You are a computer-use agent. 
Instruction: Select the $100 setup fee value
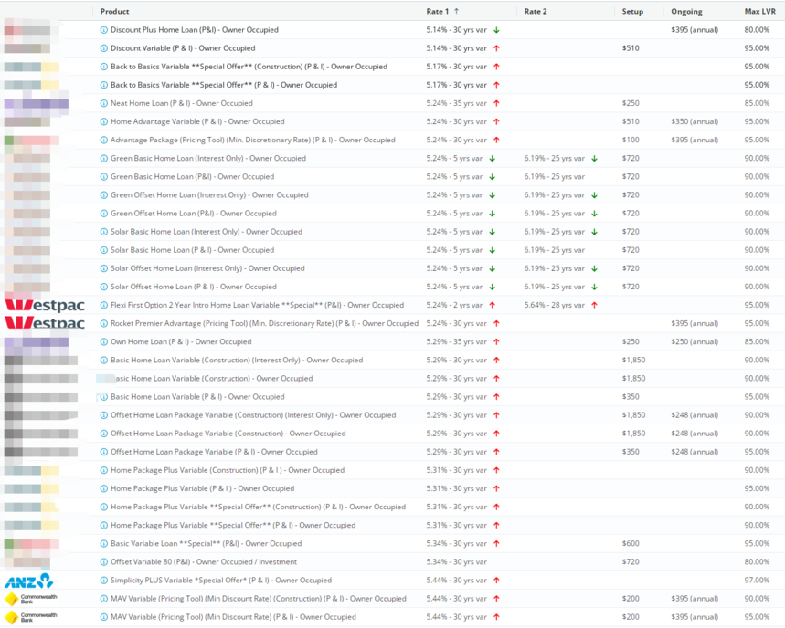pyautogui.click(x=631, y=140)
